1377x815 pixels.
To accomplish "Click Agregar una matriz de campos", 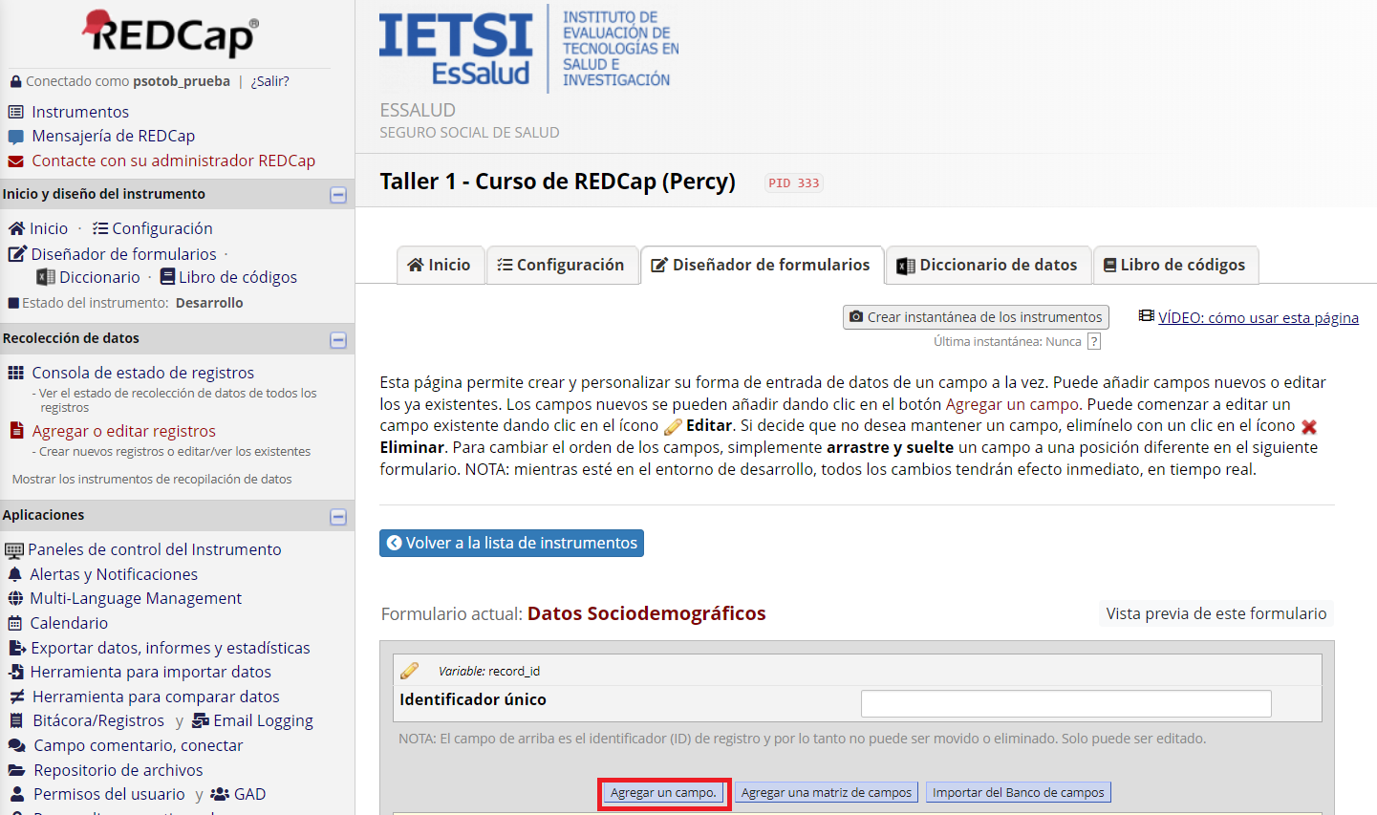I will click(x=827, y=792).
